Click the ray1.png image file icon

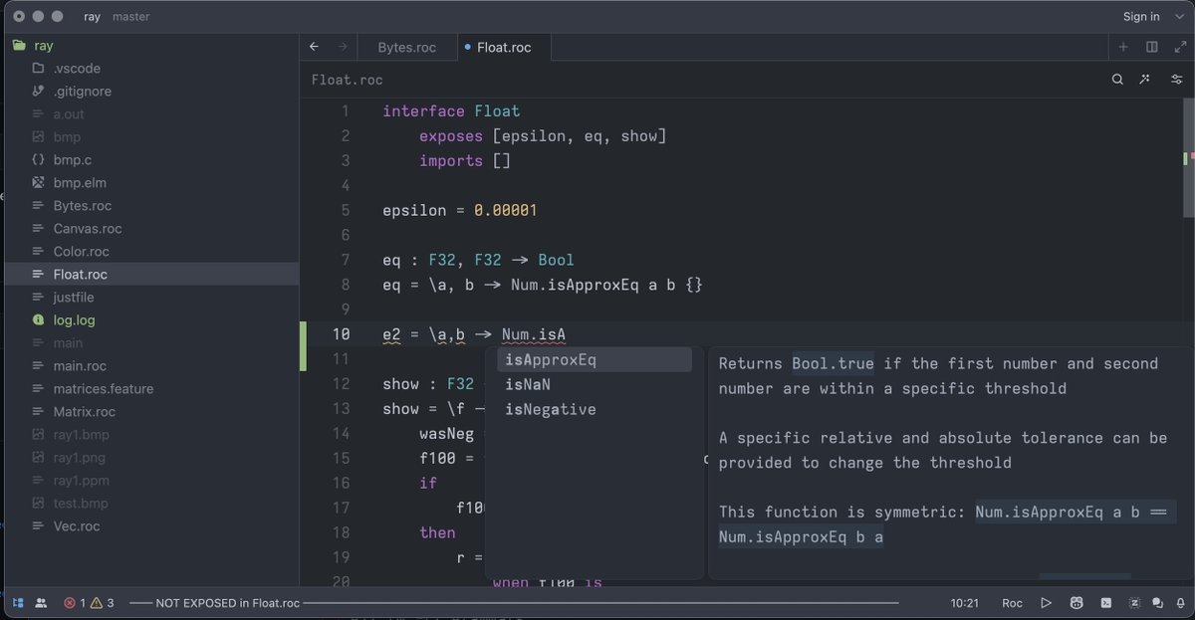click(x=38, y=458)
